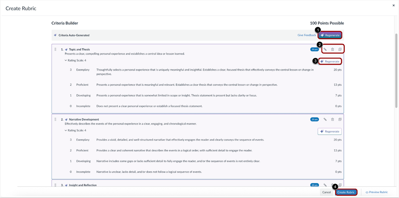Regenerate the Narrative Development ratings
This screenshot has width=399, height=198.
click(x=330, y=131)
